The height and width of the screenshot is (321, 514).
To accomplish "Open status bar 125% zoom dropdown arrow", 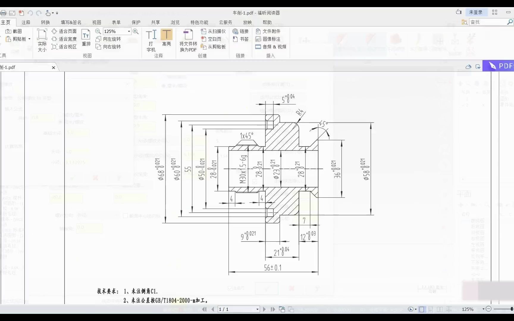I will click(483, 309).
